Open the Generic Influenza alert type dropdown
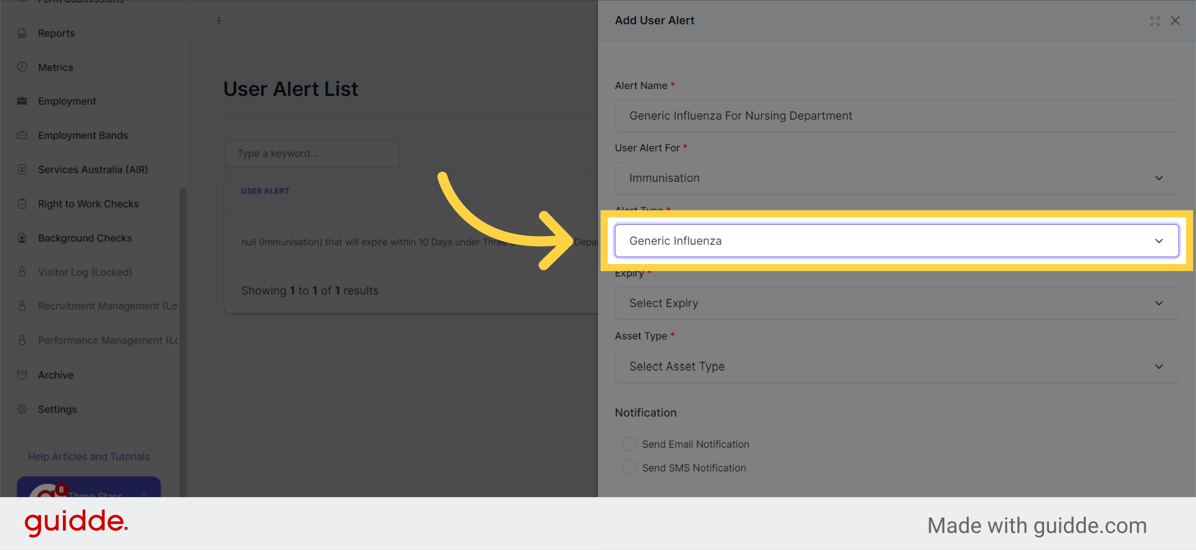The height and width of the screenshot is (550, 1196). point(896,240)
